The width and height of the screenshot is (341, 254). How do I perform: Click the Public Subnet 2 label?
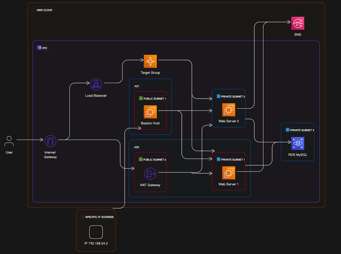pos(153,160)
